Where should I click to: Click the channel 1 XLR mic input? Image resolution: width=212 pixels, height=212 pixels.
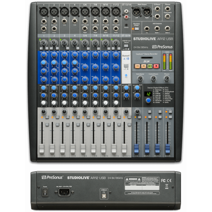(44, 12)
